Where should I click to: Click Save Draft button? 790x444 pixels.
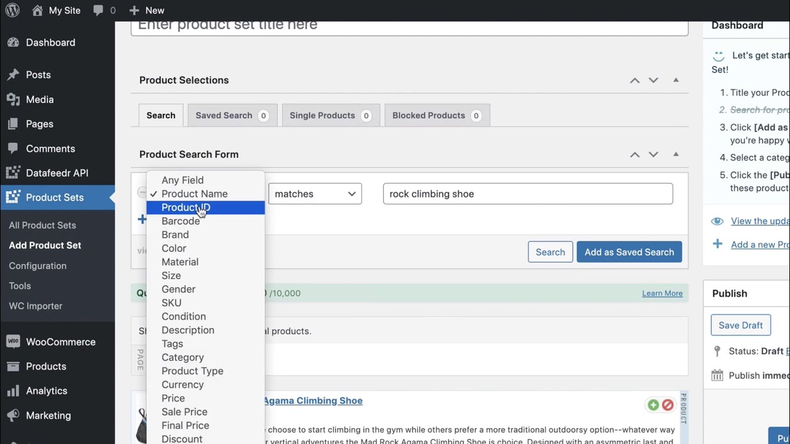point(741,325)
